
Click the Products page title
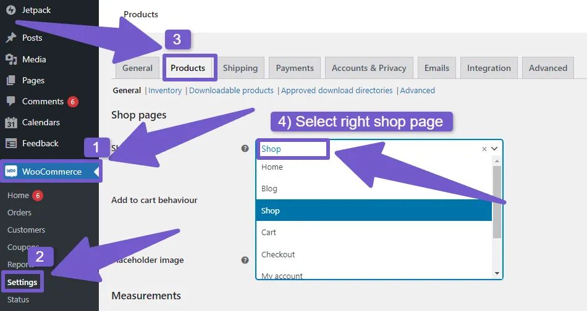click(141, 14)
